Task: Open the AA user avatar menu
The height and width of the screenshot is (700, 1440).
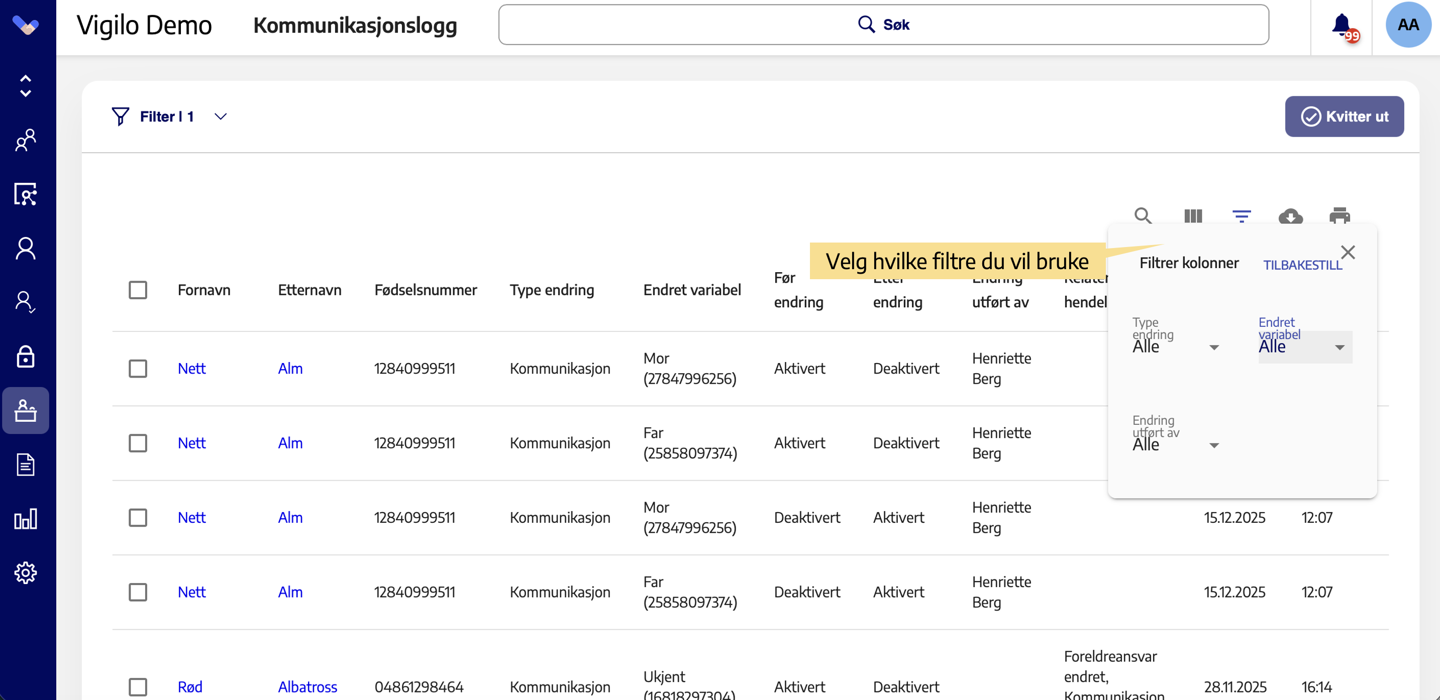Action: coord(1408,25)
